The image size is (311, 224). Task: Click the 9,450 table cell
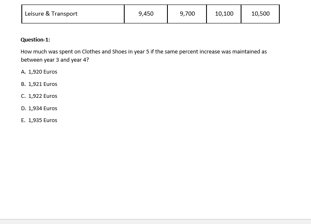pyautogui.click(x=146, y=14)
